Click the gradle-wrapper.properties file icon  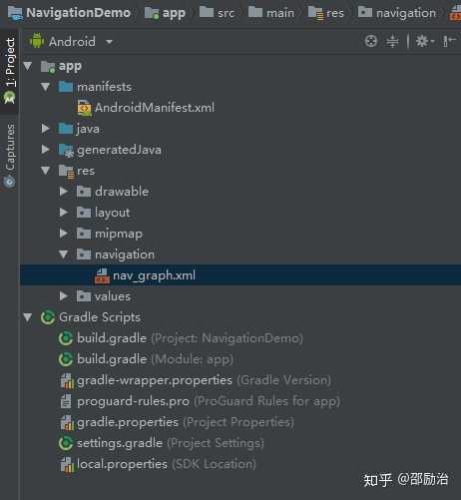click(x=67, y=380)
